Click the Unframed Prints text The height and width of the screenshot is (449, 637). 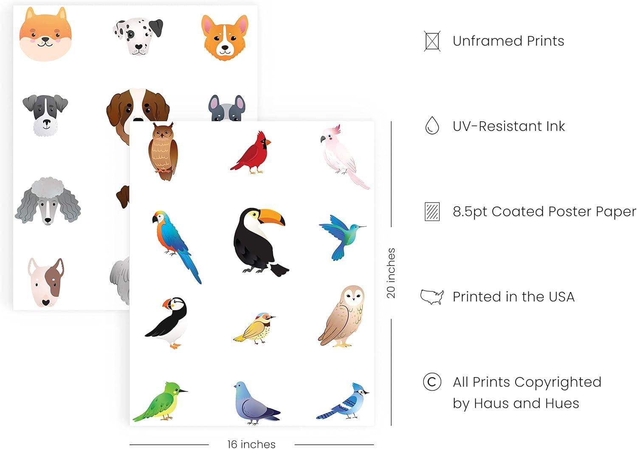[508, 41]
